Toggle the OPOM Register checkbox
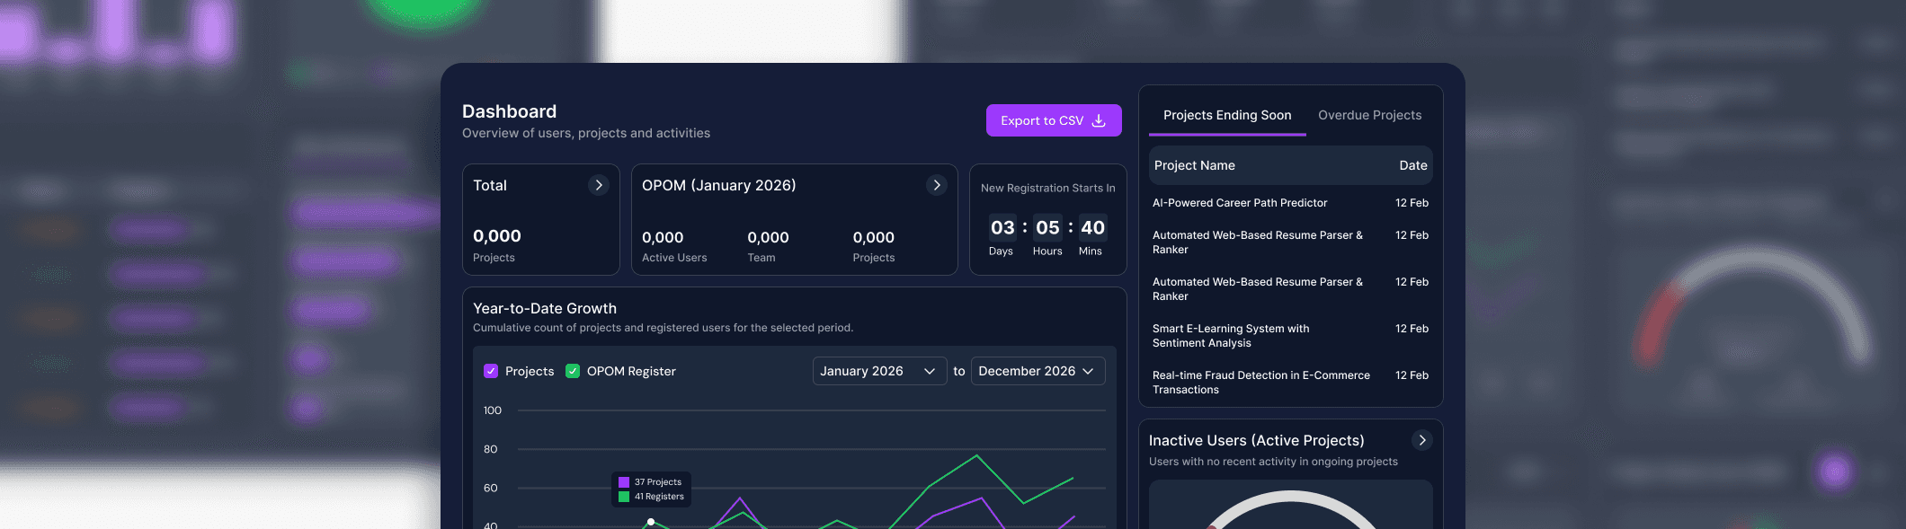 [x=573, y=371]
